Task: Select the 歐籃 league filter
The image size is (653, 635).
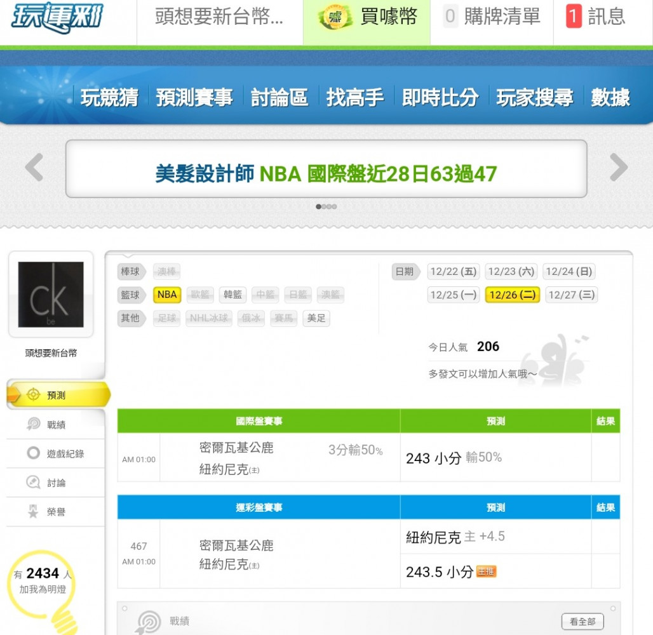Action: [x=200, y=295]
